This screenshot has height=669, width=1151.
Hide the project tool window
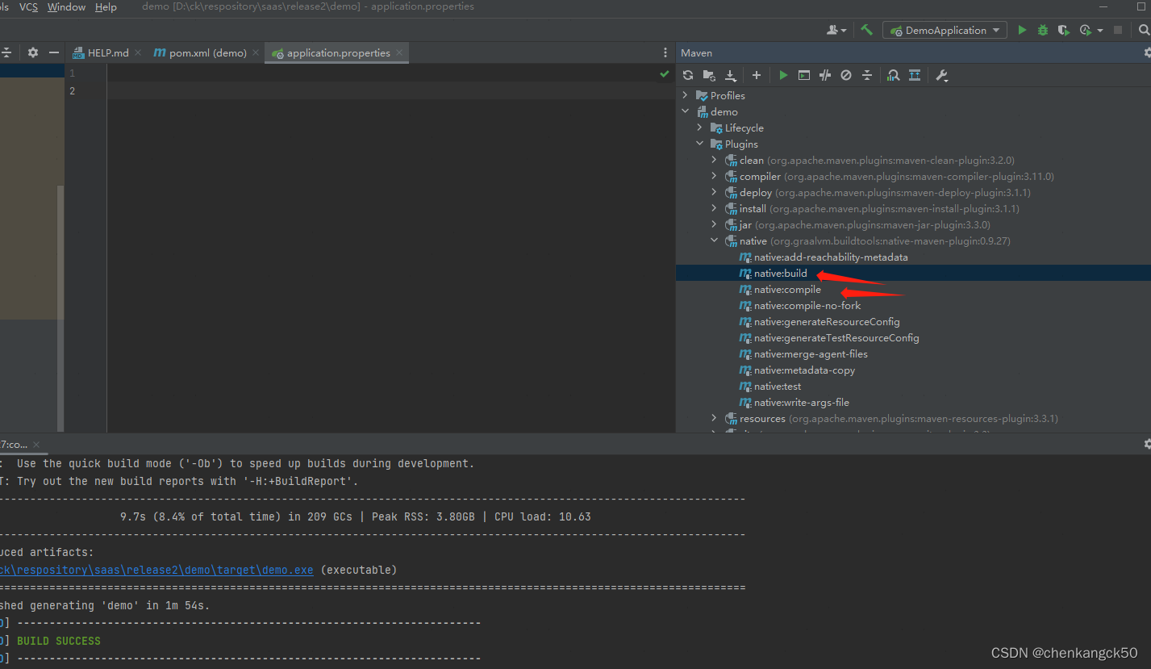point(54,52)
